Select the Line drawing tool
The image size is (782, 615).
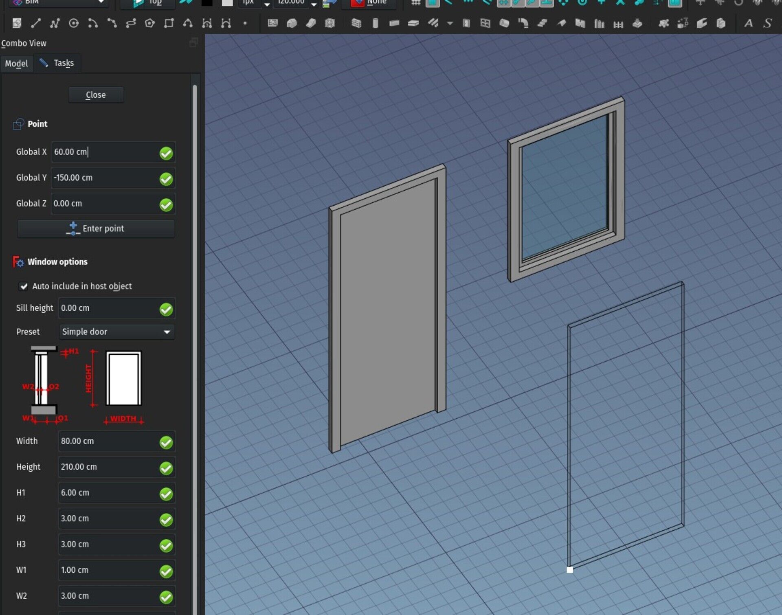[x=36, y=23]
